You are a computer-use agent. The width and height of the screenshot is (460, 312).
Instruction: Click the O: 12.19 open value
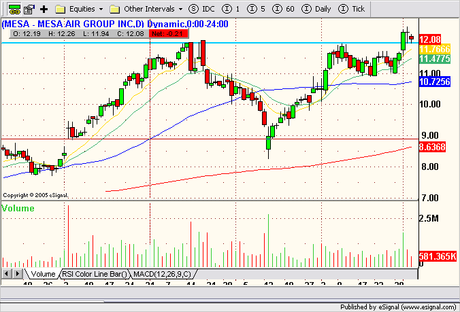tap(27, 34)
